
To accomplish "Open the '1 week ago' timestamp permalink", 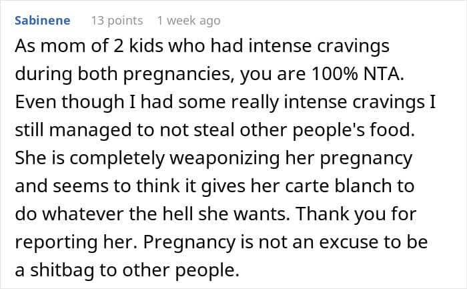I will pos(189,21).
